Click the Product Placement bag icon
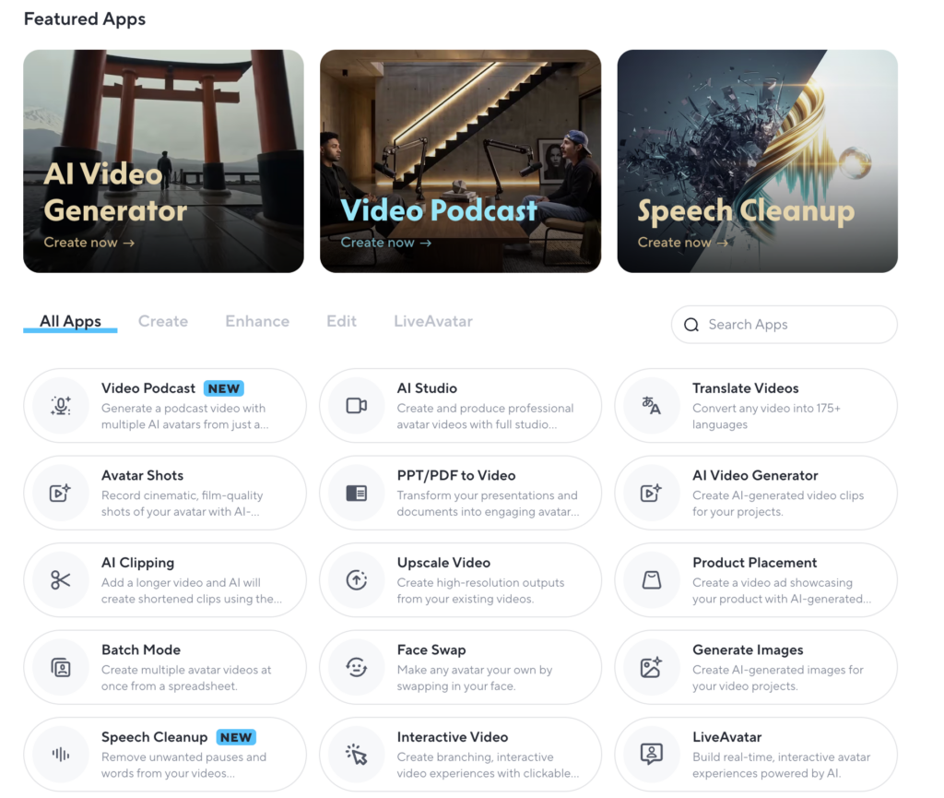 click(652, 580)
